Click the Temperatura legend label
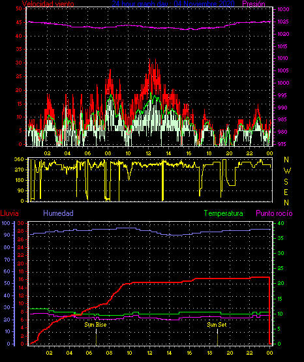 (x=224, y=213)
